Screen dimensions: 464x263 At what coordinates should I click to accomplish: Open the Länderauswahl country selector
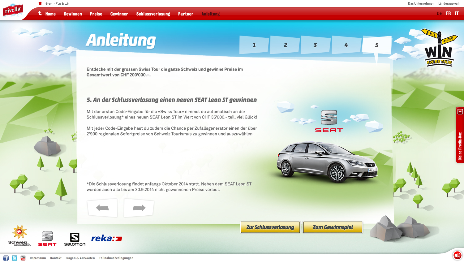coord(449,3)
